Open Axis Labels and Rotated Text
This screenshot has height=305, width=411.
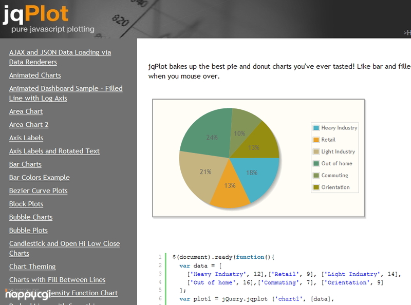54,151
